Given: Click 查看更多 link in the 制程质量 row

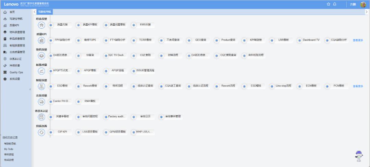Looking at the screenshot, I should click(x=358, y=87).
